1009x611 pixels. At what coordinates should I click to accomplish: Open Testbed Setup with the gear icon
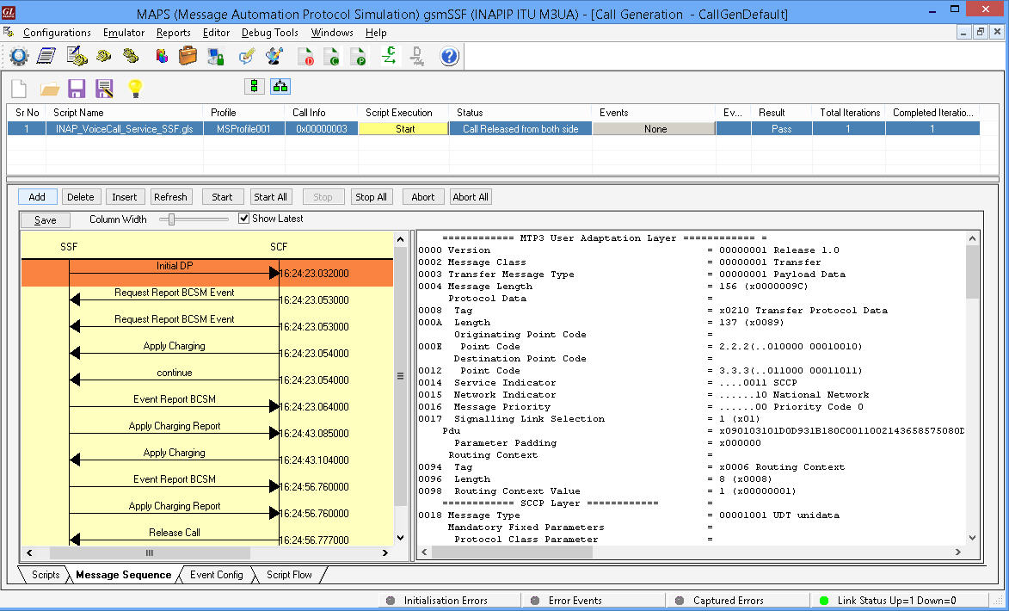[18, 56]
